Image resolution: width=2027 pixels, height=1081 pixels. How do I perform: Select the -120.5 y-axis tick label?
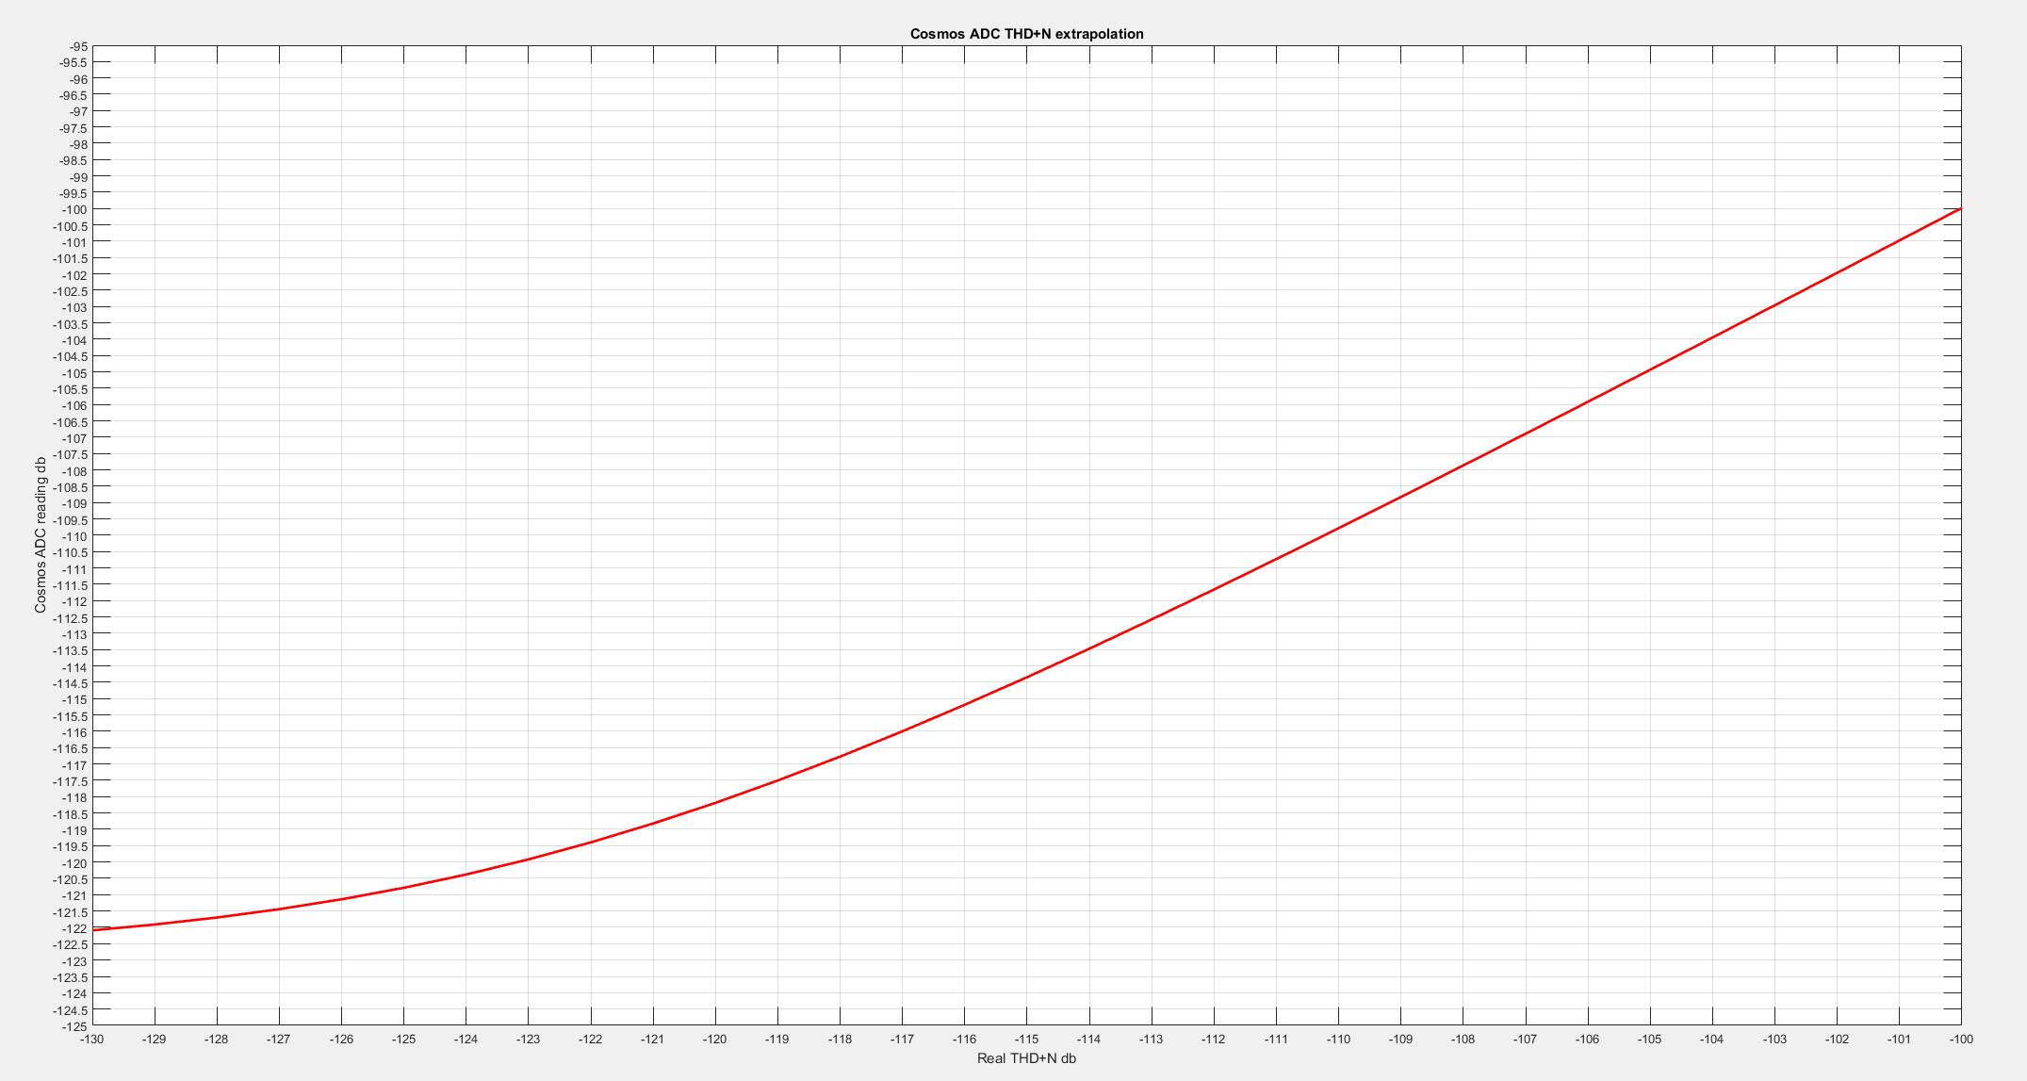coord(72,879)
